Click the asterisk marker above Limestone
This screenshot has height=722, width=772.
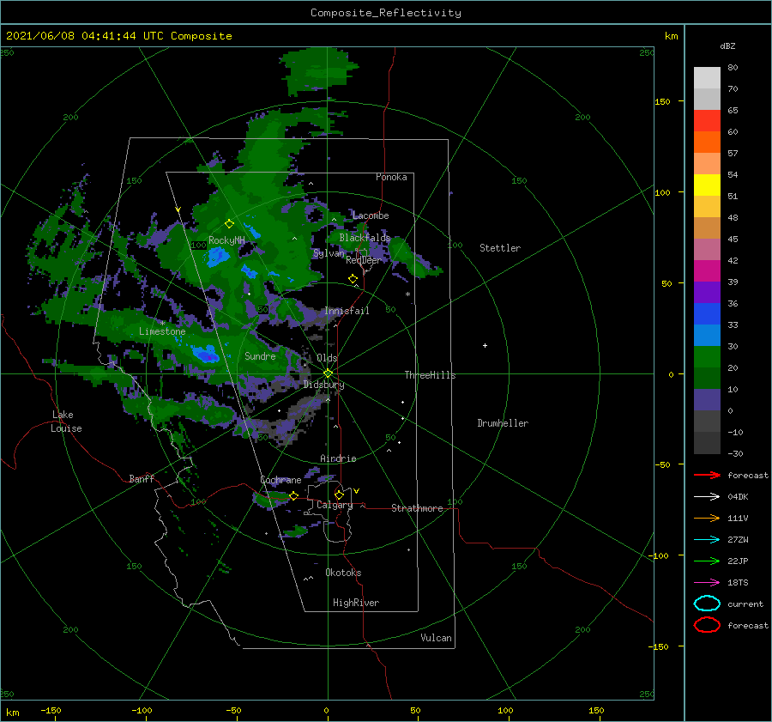162,323
